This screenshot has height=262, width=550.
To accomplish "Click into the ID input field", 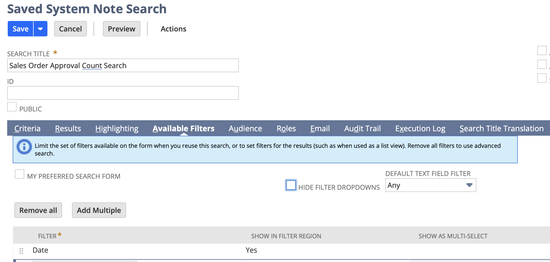I will [123, 93].
